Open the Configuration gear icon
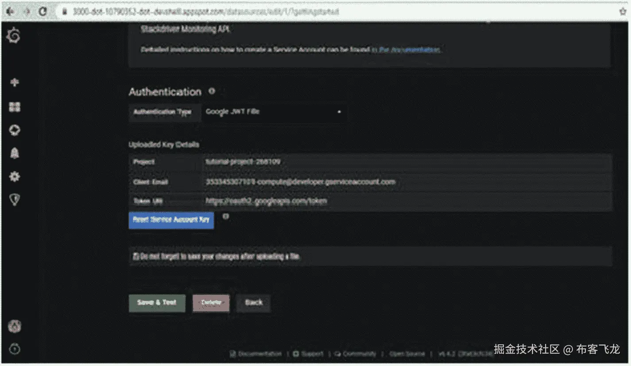Screen dimensions: 631x366 [15, 177]
